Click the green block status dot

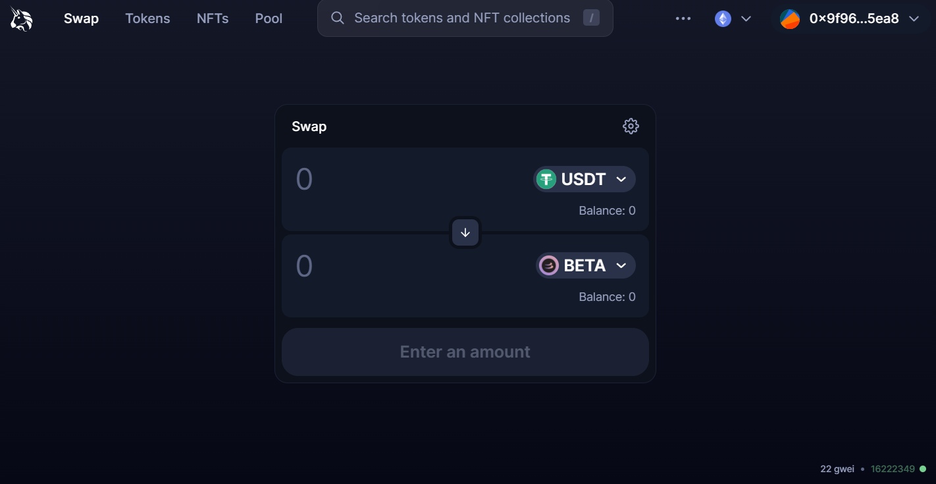[923, 469]
